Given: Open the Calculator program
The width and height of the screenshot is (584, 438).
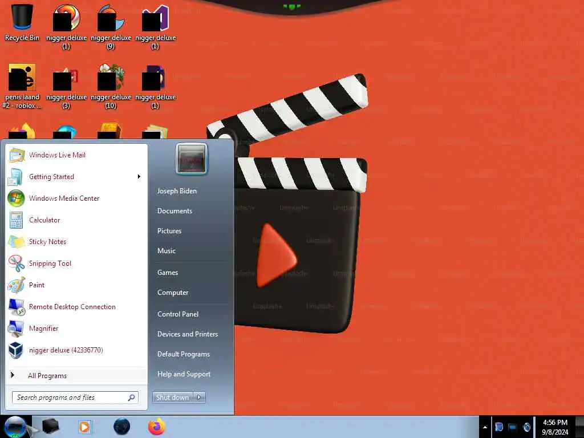Looking at the screenshot, I should tap(76, 220).
